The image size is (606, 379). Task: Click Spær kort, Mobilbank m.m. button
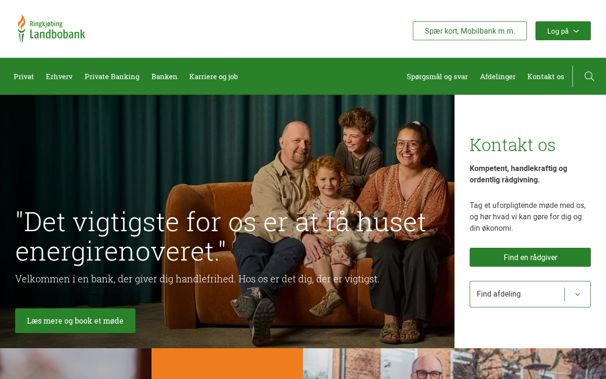point(470,31)
